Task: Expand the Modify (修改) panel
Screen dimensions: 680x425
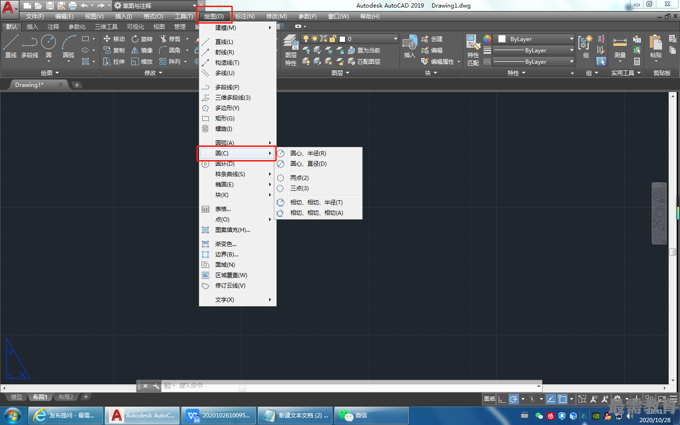Action: tap(153, 73)
